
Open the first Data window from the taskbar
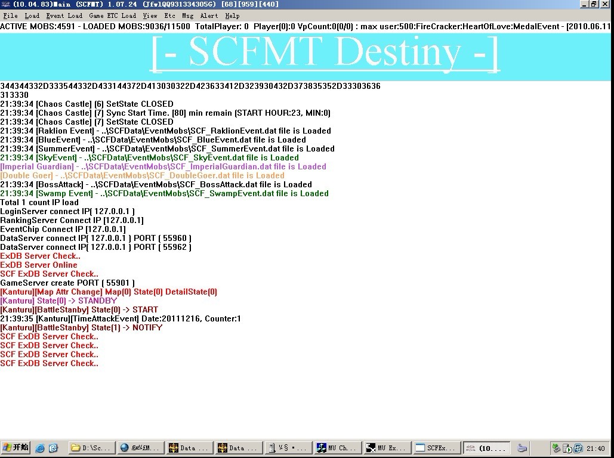[189, 448]
